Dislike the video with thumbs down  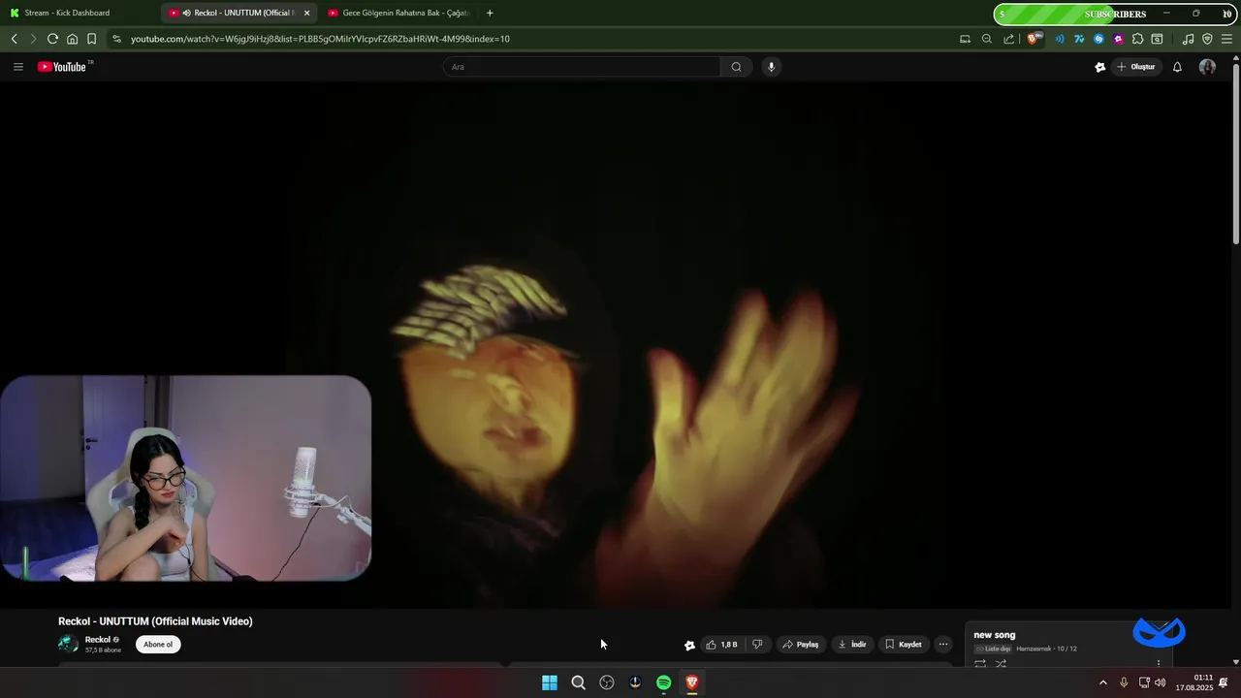click(757, 645)
